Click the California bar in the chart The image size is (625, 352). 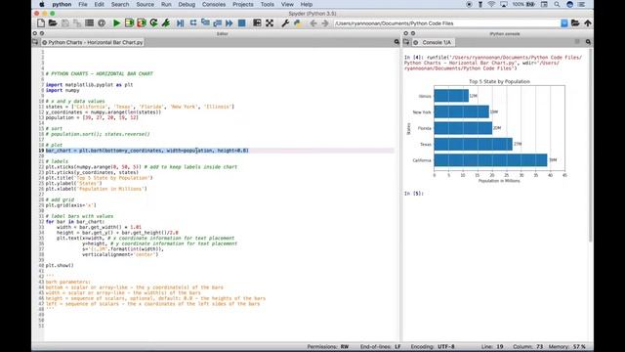coord(490,160)
